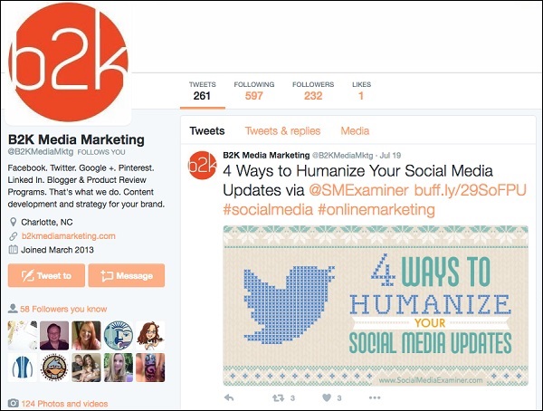This screenshot has height=411, width=543.
Task: Click the Tweet to button
Action: 46,275
